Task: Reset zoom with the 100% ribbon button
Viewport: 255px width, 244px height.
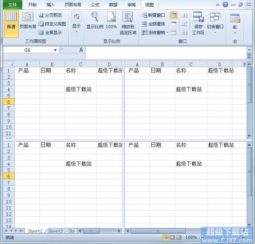Action: pos(111,21)
